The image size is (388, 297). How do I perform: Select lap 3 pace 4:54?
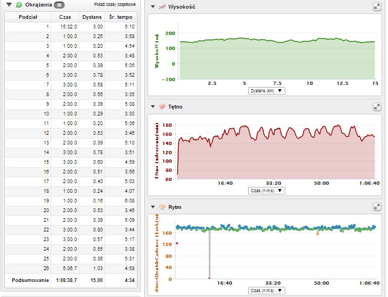[x=130, y=46]
